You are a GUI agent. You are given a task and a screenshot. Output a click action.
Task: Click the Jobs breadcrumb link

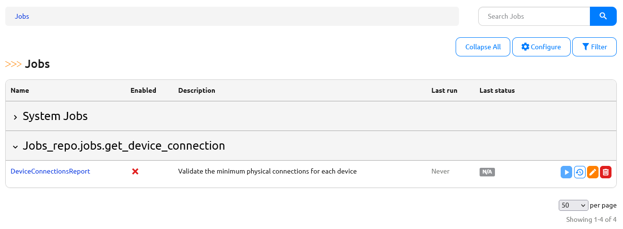click(x=22, y=16)
